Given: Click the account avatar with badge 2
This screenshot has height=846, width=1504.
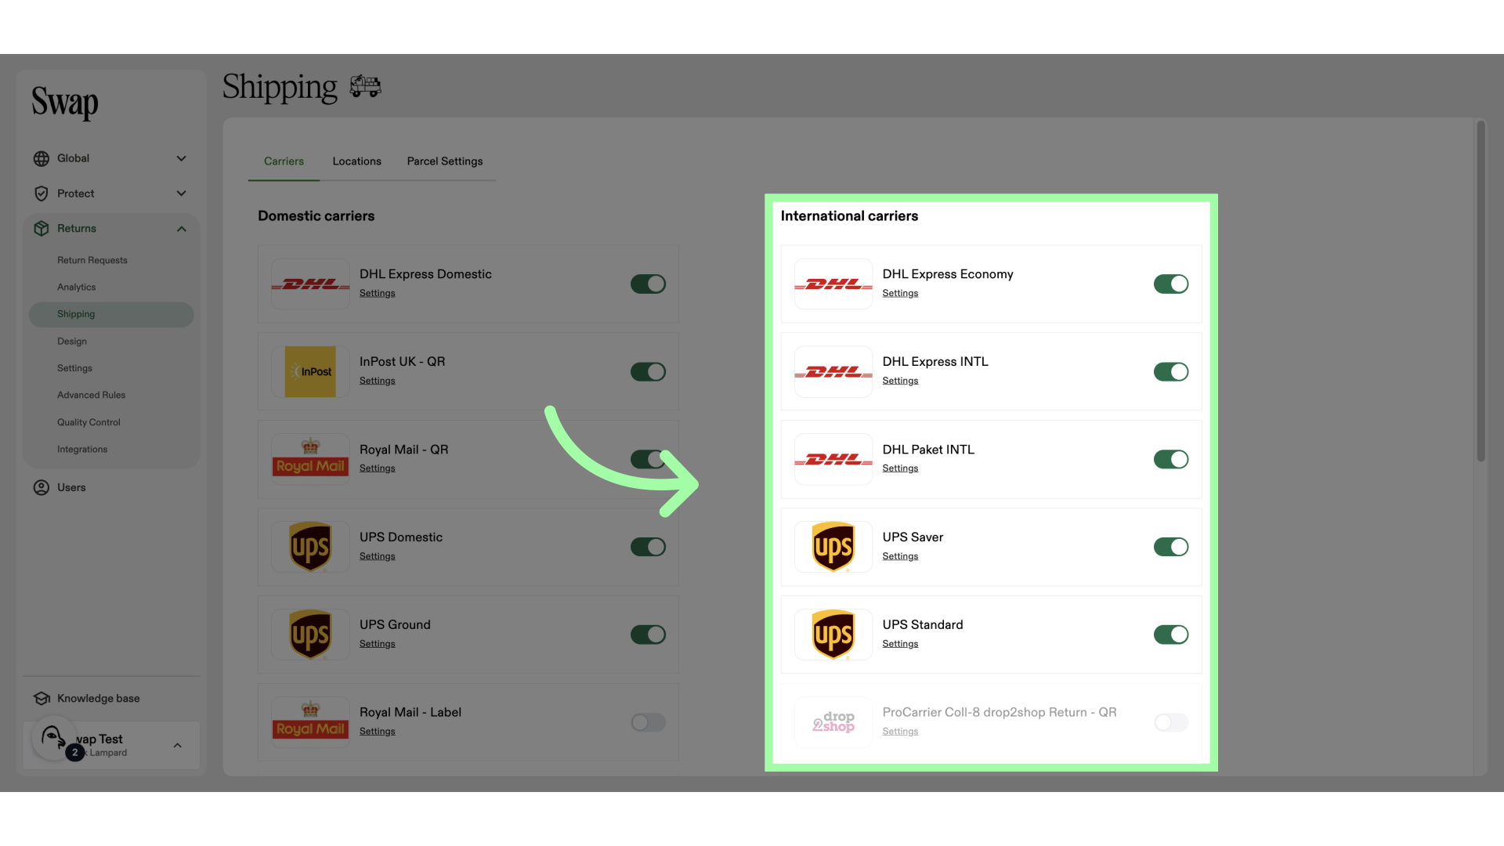Looking at the screenshot, I should [x=55, y=739].
